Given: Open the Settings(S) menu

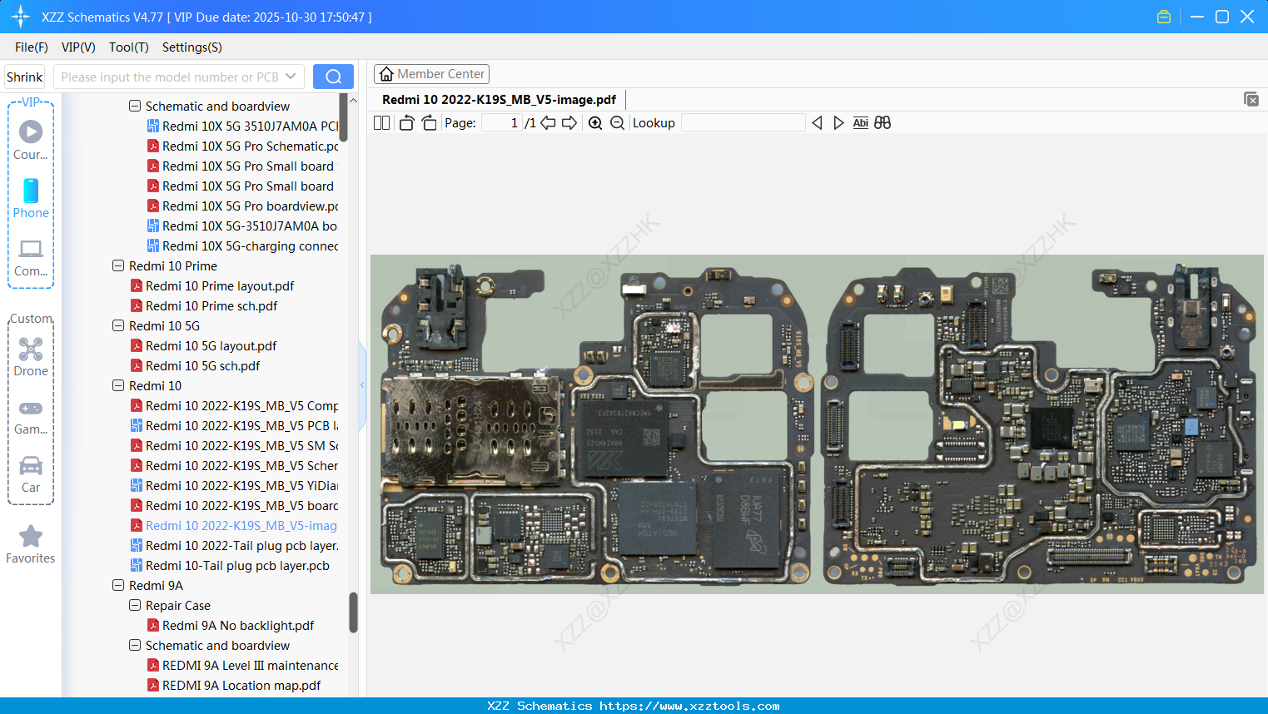Looking at the screenshot, I should point(191,47).
